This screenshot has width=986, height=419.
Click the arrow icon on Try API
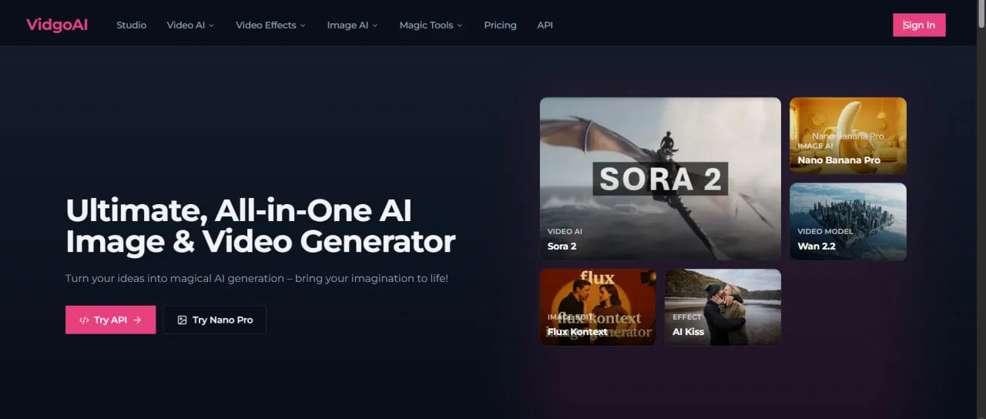click(x=137, y=320)
